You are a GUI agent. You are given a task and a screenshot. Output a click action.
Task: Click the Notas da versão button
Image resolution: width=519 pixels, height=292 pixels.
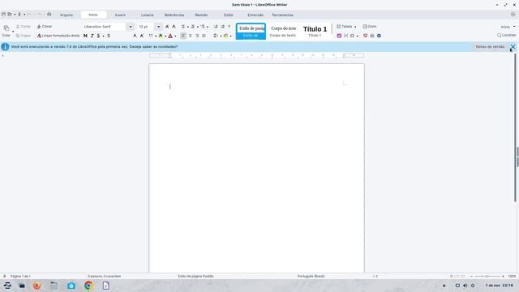point(490,47)
